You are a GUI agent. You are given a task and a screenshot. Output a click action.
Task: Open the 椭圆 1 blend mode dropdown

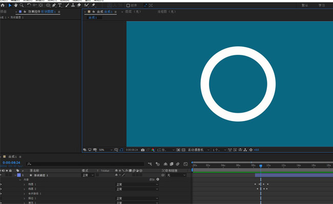pyautogui.click(x=137, y=185)
